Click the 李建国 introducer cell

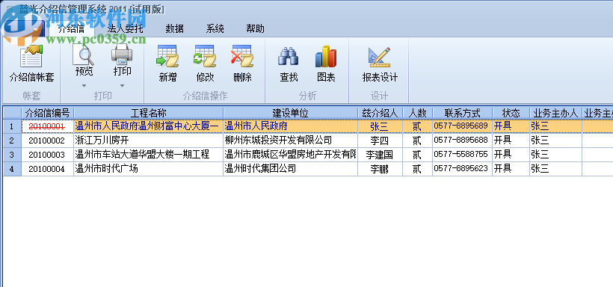point(380,155)
